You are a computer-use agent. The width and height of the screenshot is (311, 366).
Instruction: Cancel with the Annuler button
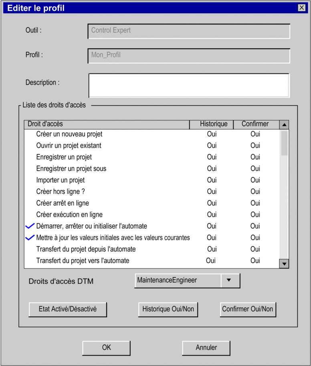click(x=206, y=348)
